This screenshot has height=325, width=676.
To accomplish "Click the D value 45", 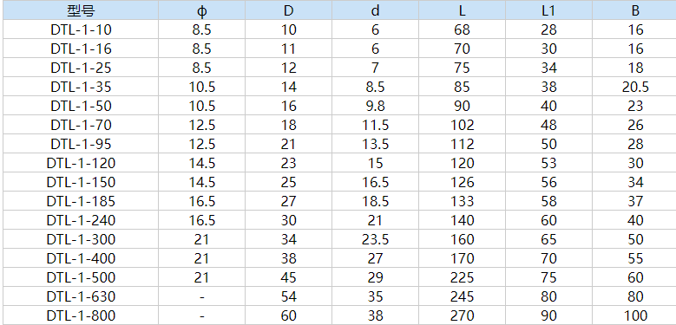I will pyautogui.click(x=288, y=277).
